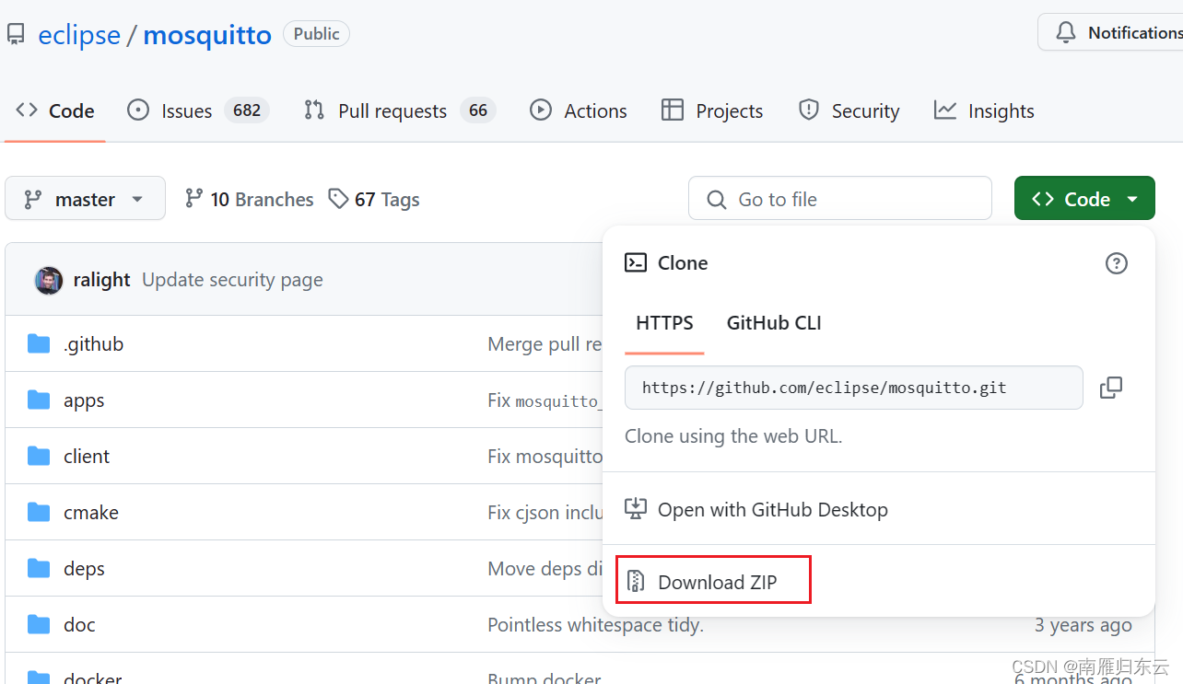1183x684 pixels.
Task: View the 10 Branches link
Action: click(x=249, y=199)
